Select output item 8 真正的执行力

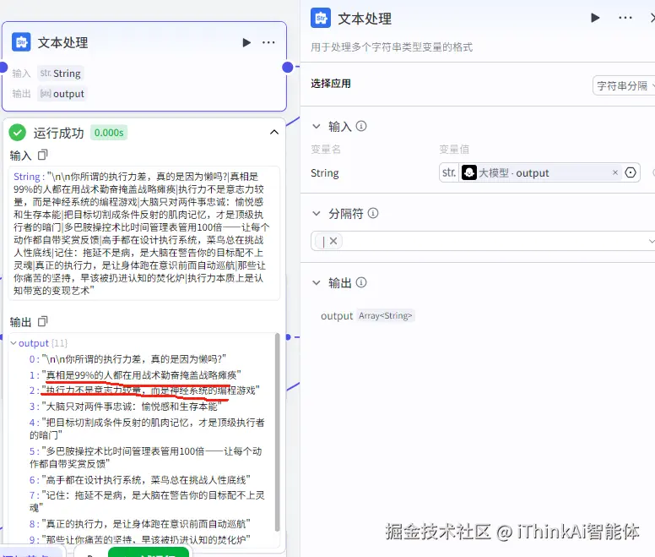(x=146, y=523)
